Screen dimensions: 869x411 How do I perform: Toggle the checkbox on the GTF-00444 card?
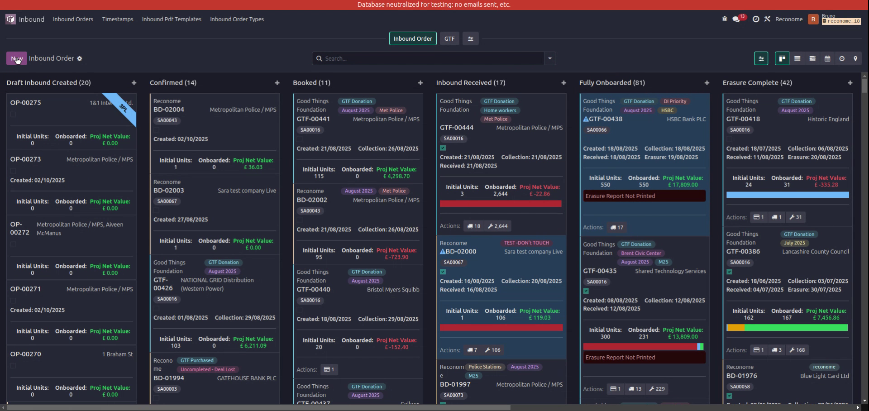click(443, 148)
